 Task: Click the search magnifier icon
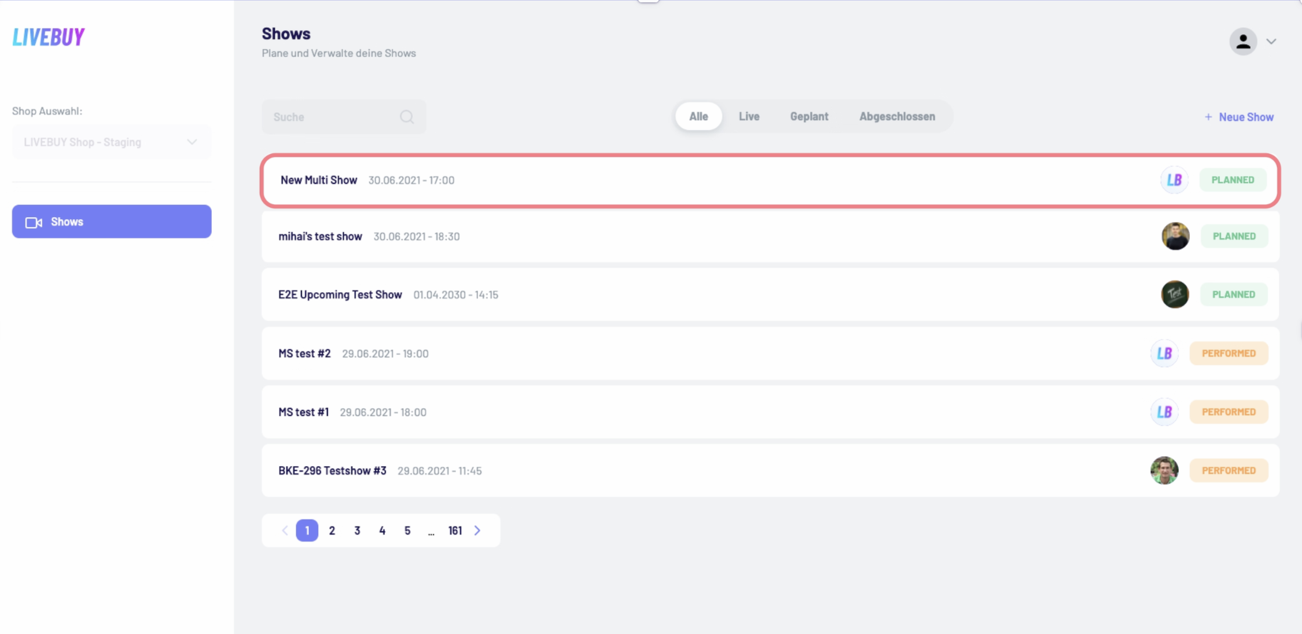407,117
